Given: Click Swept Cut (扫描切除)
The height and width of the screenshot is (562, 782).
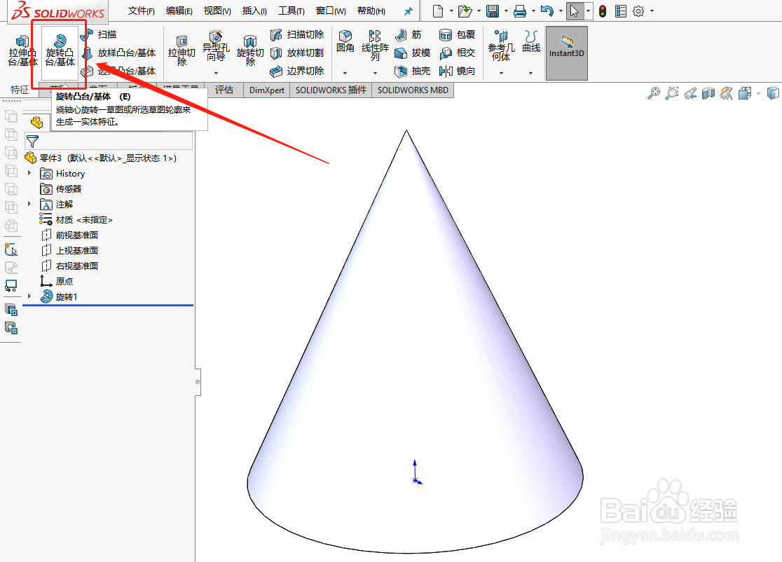Looking at the screenshot, I should 297,34.
